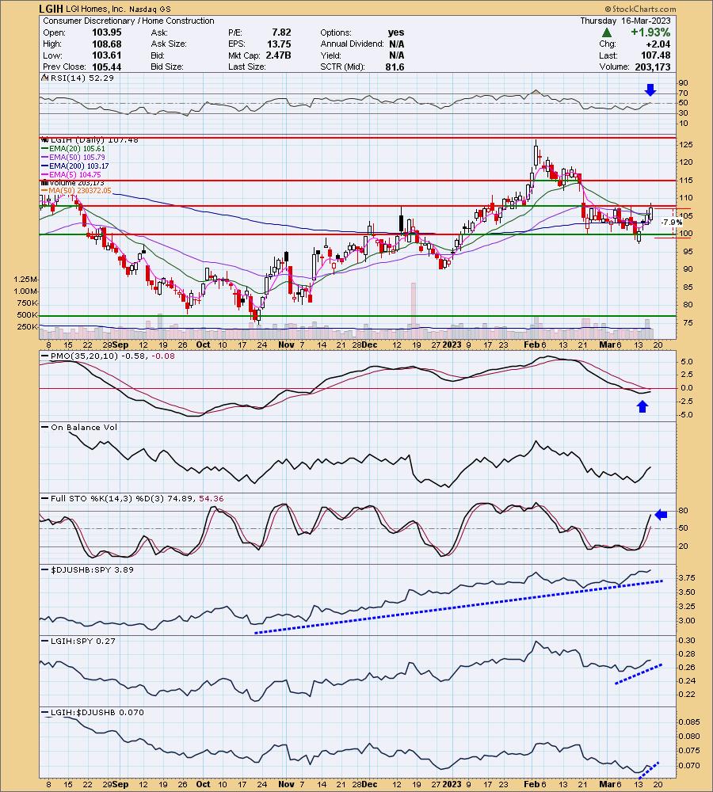Click the 'Nasdaq GS' exchange label
713x792 pixels.
pos(150,9)
